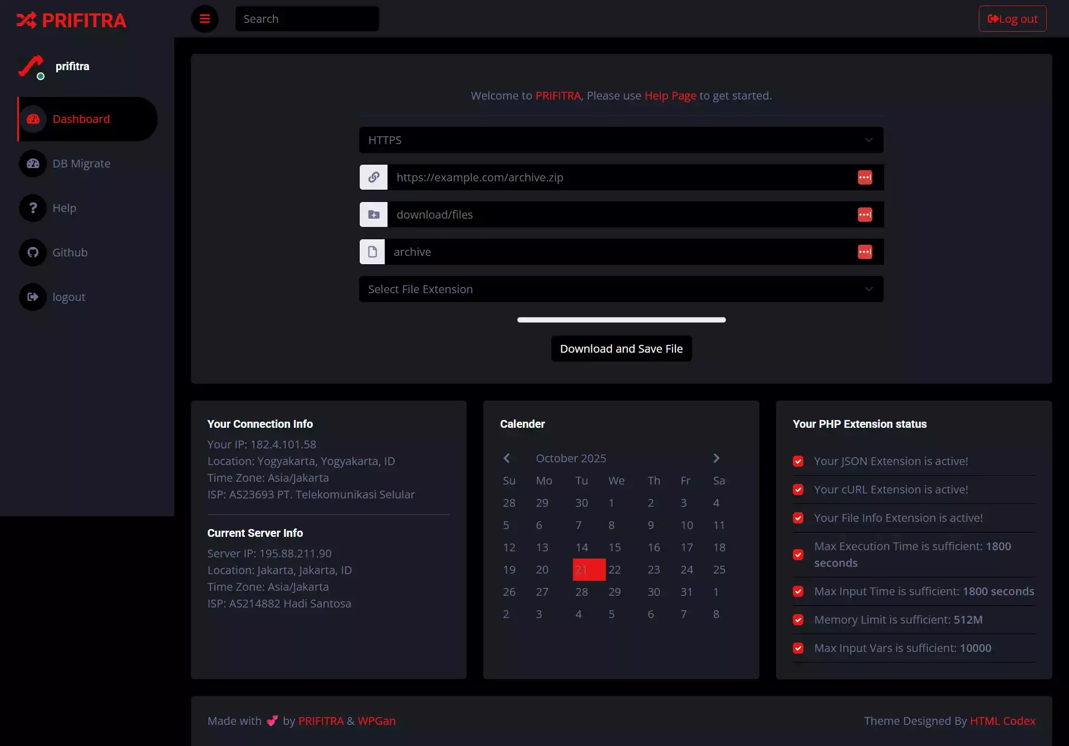Click the Dashboard gauge icon
Viewport: 1069px width, 746px height.
(x=33, y=119)
